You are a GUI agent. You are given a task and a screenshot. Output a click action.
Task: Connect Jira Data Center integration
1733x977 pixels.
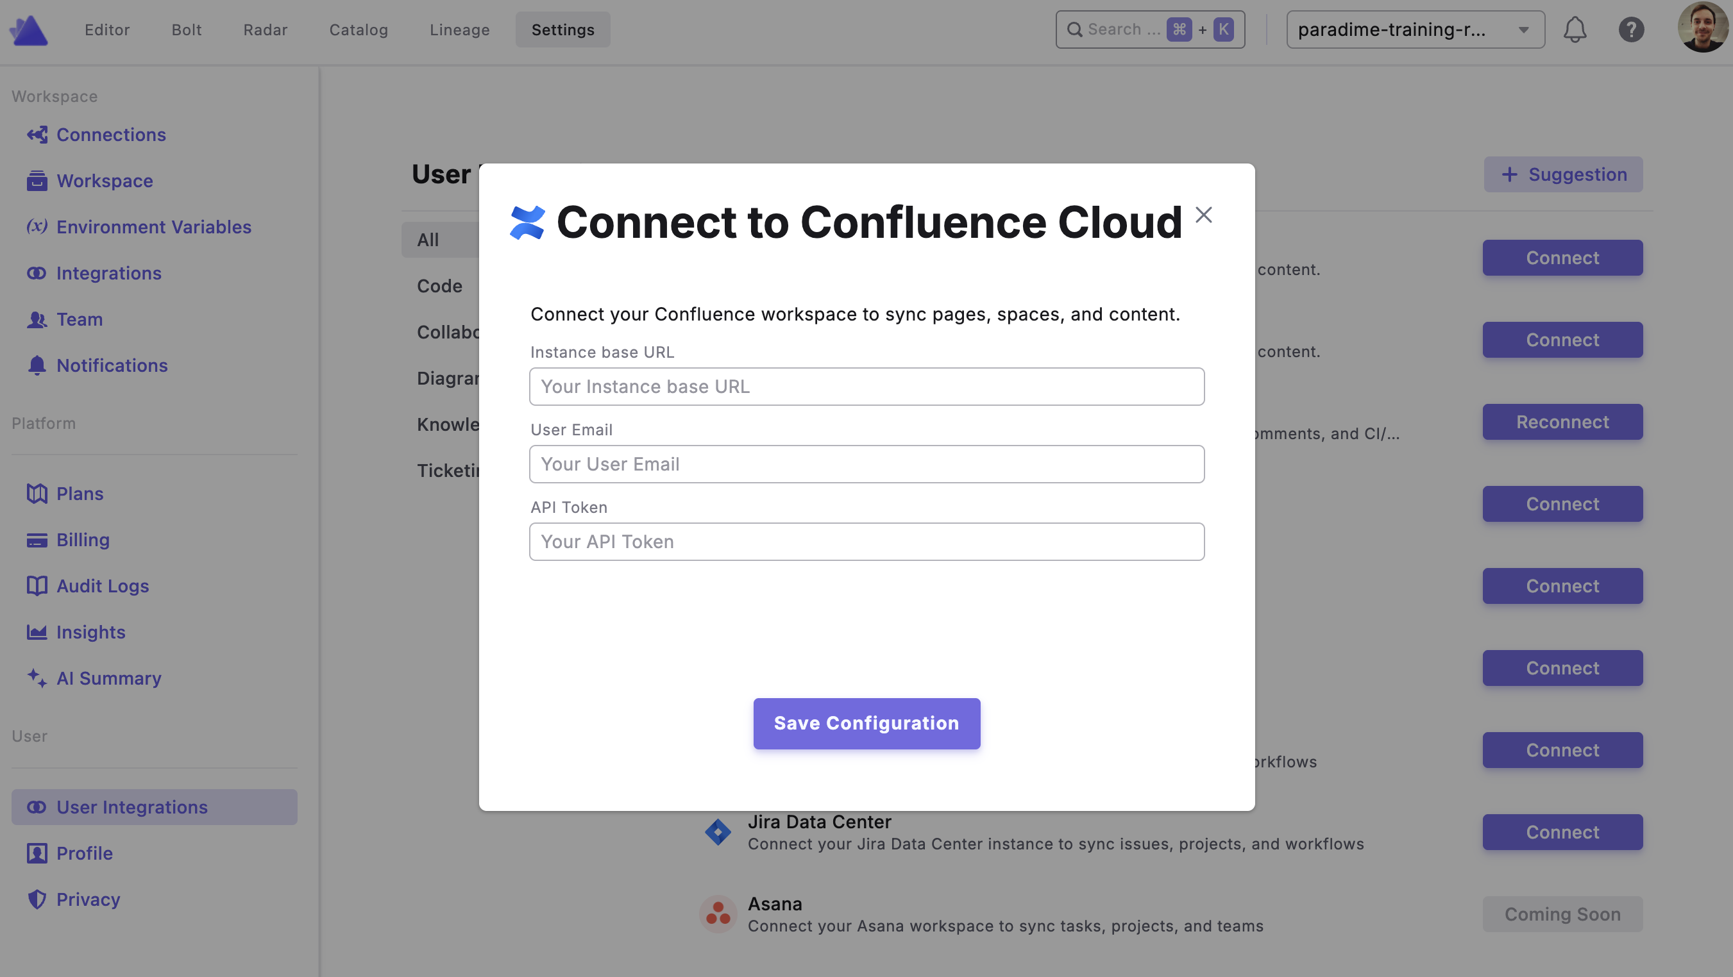coord(1562,831)
